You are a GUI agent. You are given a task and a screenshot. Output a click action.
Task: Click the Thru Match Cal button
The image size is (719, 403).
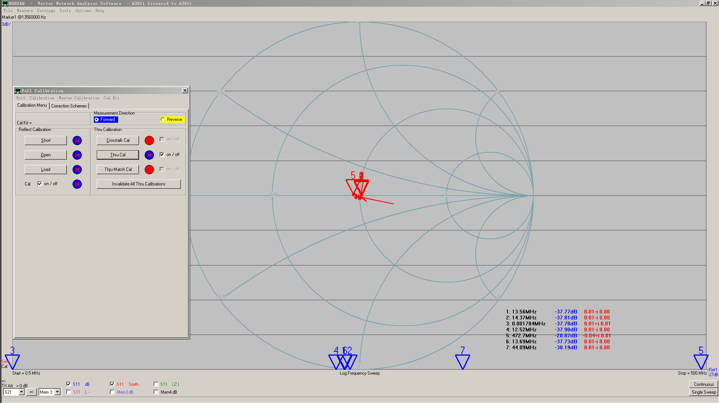point(118,169)
